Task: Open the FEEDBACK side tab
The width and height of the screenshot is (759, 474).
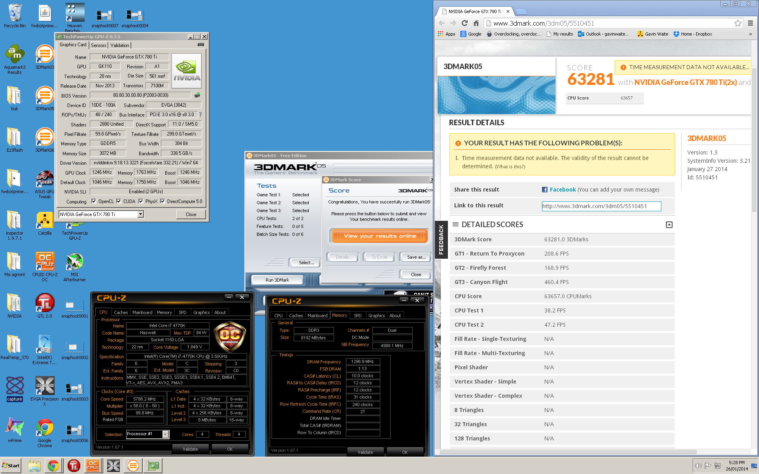Action: pyautogui.click(x=441, y=239)
